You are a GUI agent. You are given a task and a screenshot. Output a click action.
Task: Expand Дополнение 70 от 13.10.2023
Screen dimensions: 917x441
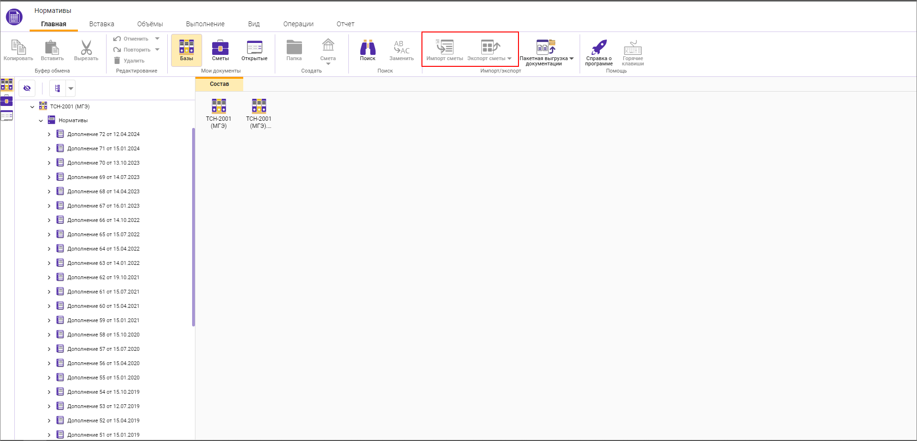pyautogui.click(x=49, y=163)
